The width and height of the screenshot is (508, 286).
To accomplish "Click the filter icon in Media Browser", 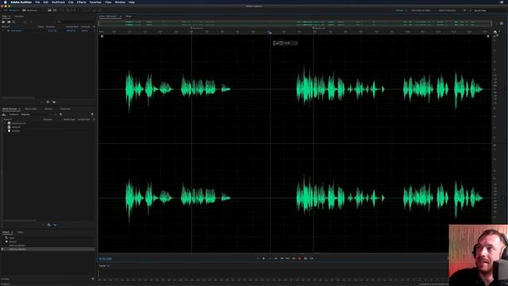I will [61, 114].
